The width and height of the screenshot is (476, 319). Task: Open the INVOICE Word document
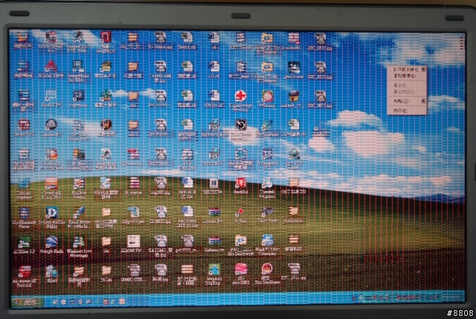[x=187, y=182]
